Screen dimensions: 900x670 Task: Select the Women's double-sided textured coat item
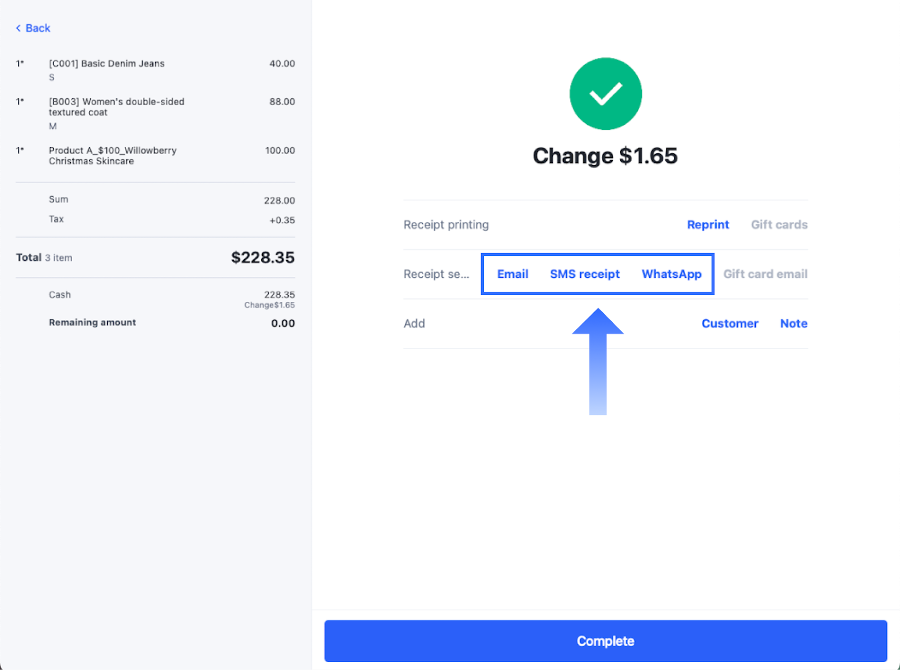tap(116, 107)
